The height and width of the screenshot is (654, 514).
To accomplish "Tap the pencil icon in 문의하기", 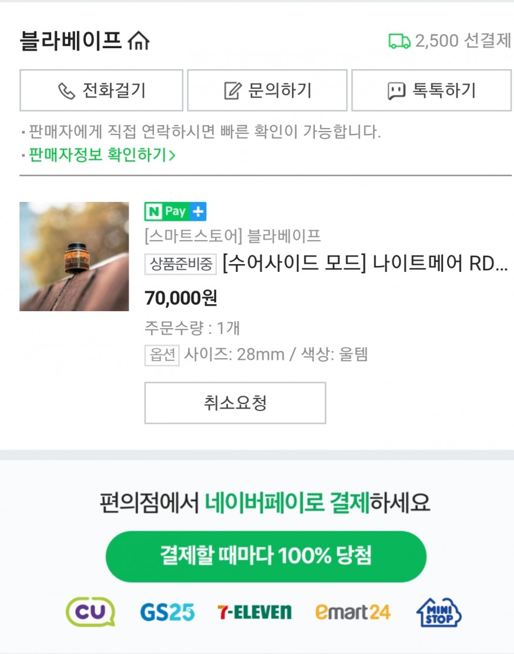I will tap(233, 90).
